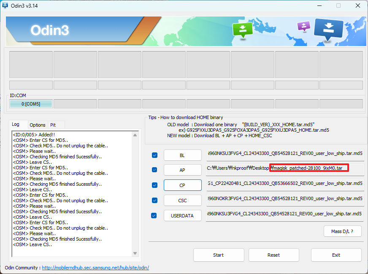Click the 'ID:COM' label

(18, 95)
